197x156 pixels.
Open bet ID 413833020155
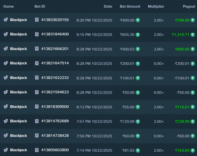[55, 20]
